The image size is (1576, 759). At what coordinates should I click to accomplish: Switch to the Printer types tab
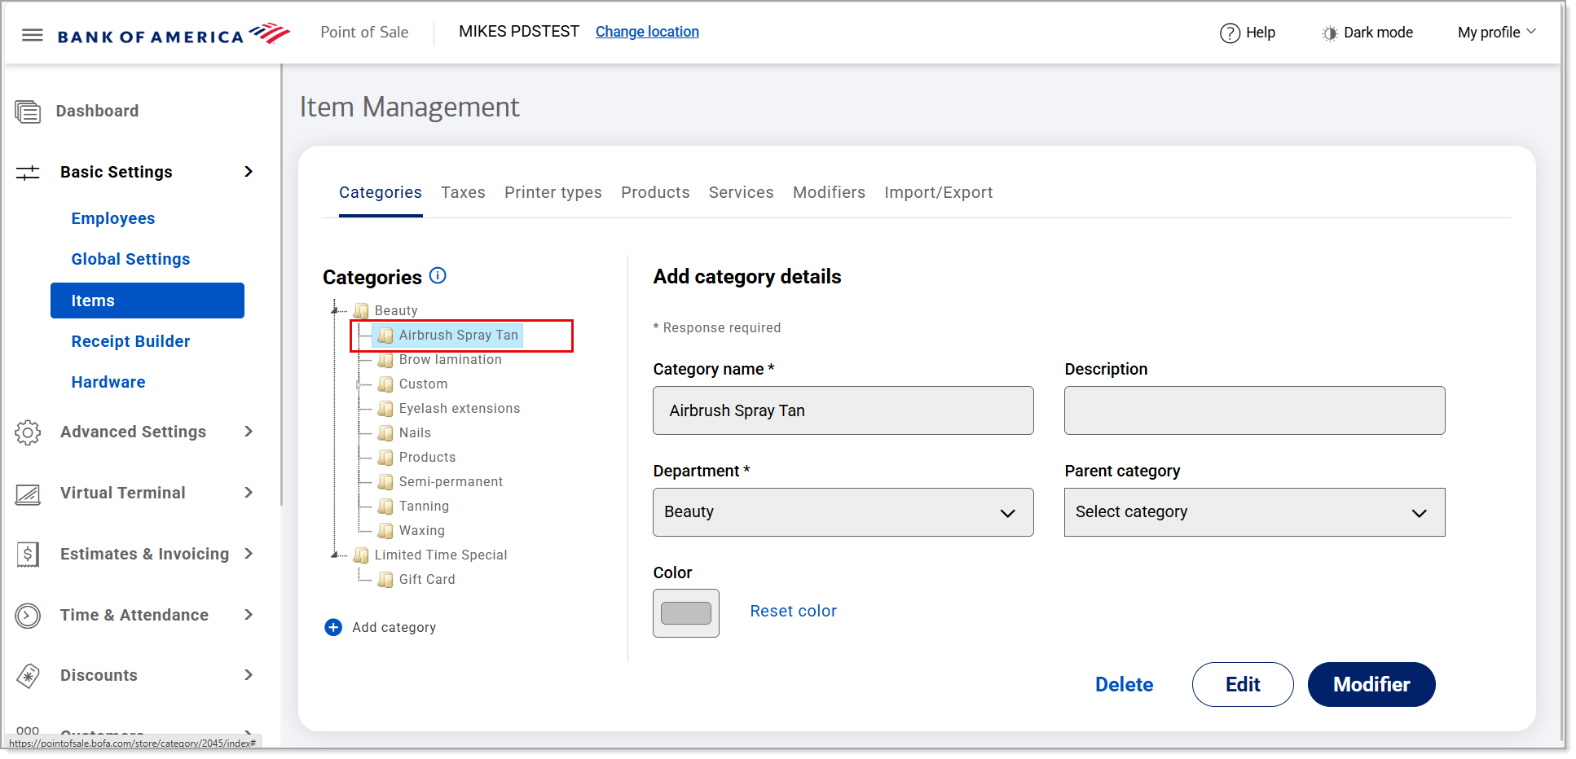coord(553,193)
